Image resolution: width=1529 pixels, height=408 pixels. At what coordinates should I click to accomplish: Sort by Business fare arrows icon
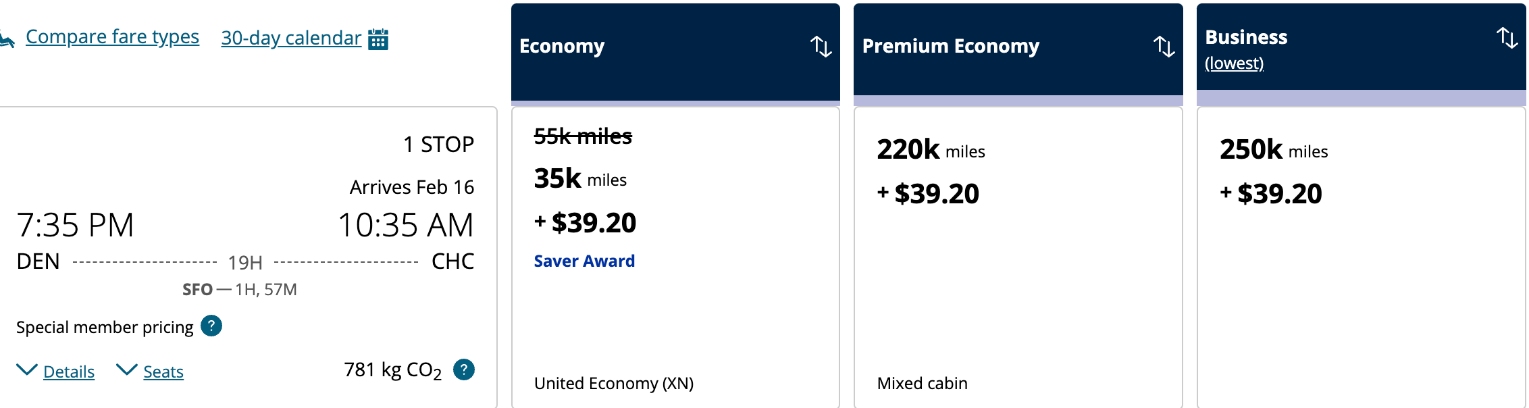(1507, 38)
